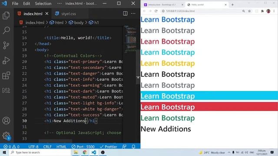Screen dimensions: 278x156
Task: Reload the browser page
Action: (x=156, y=11)
